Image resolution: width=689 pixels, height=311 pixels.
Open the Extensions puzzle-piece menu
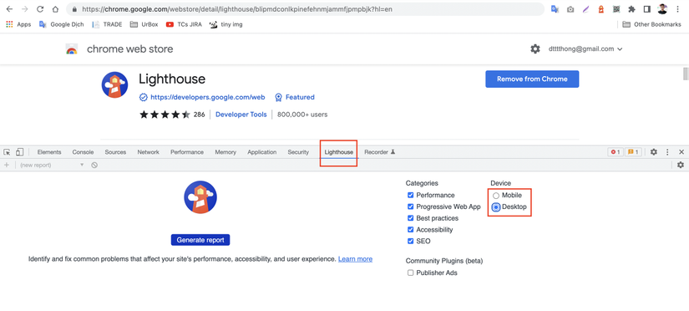(632, 9)
